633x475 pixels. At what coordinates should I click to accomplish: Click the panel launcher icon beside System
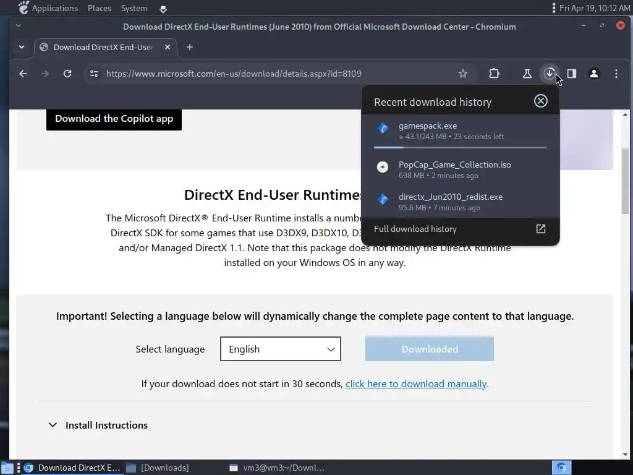click(x=163, y=9)
